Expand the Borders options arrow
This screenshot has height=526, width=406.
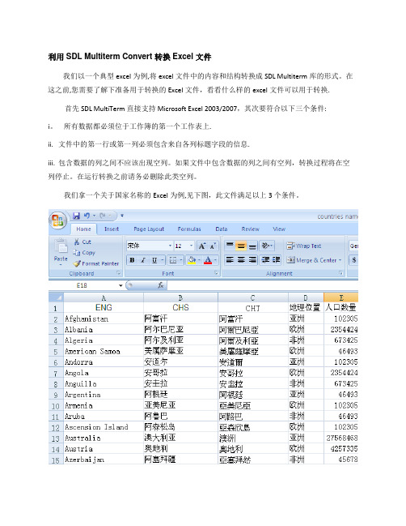pyautogui.click(x=181, y=260)
